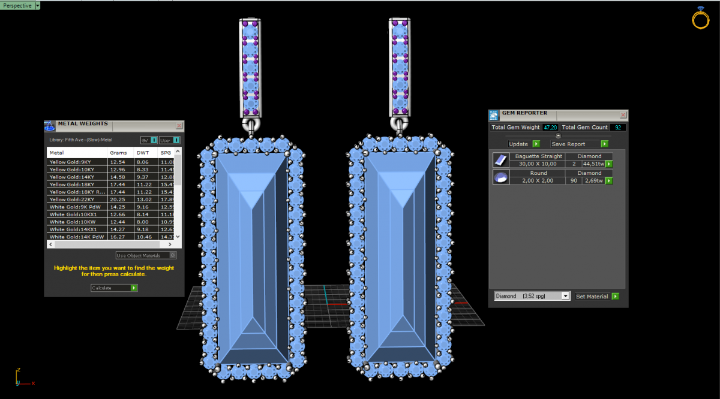Select the Yellow Gold:18KY R... row
Image resolution: width=720 pixels, height=399 pixels.
111,192
